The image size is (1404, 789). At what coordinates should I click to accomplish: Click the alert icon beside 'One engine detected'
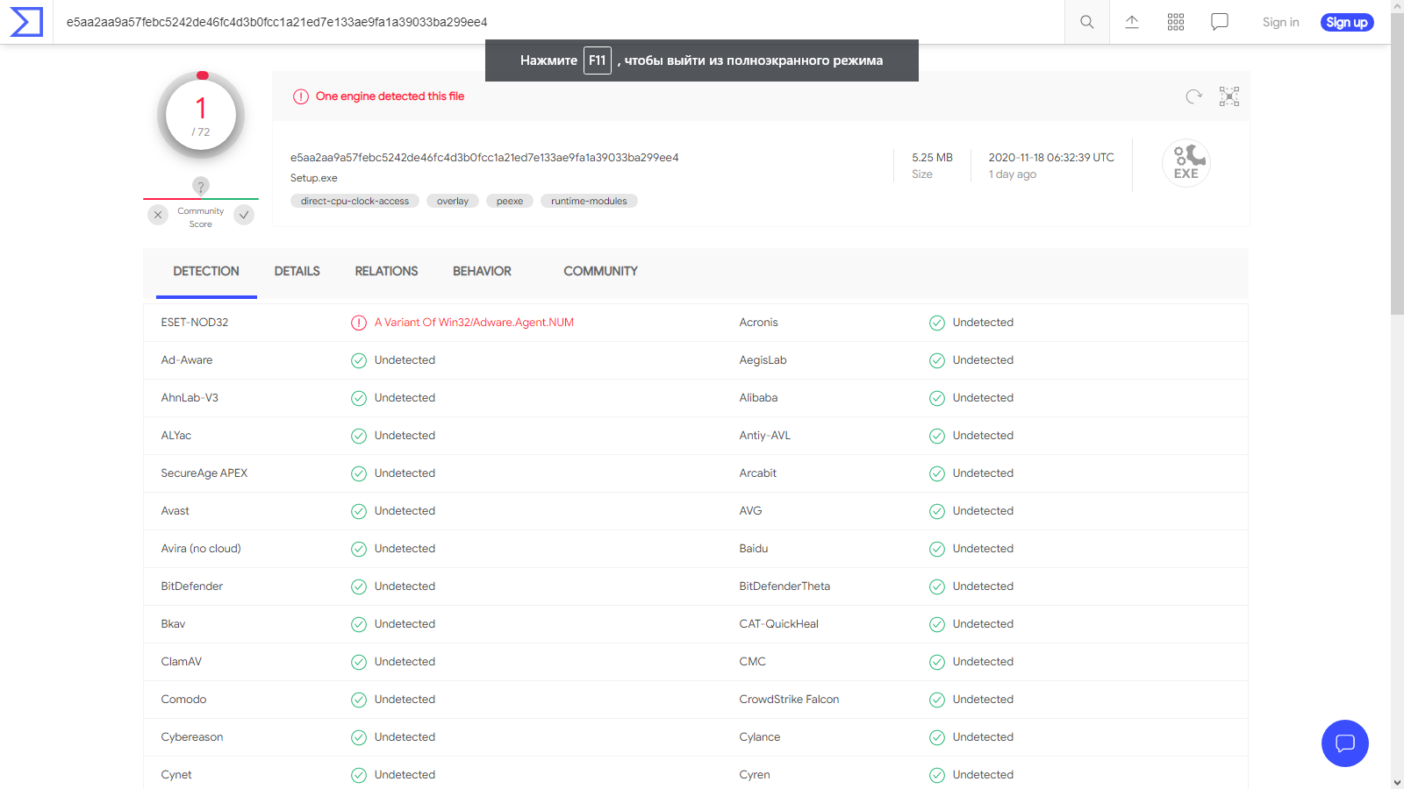[301, 96]
